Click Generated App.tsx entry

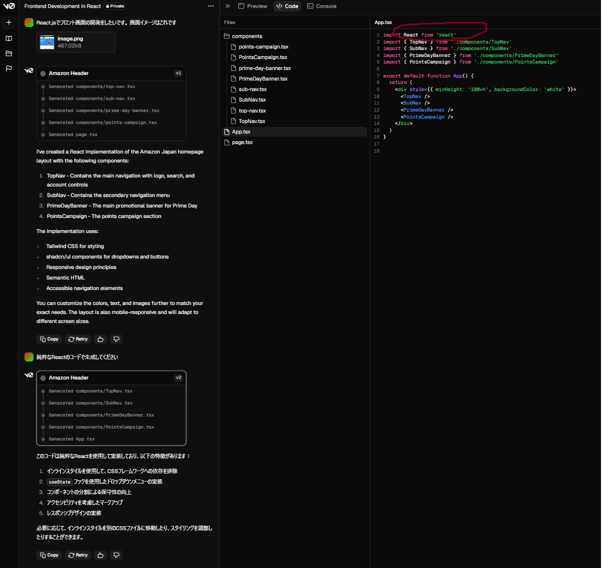(x=71, y=439)
